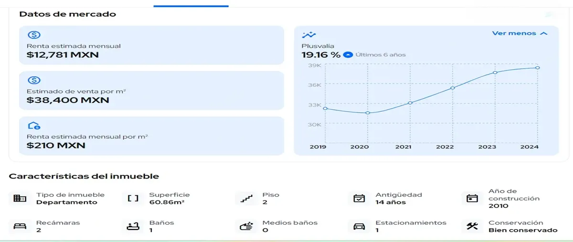
Task: Click the car icon for Estacionamientos
Action: coord(359,226)
